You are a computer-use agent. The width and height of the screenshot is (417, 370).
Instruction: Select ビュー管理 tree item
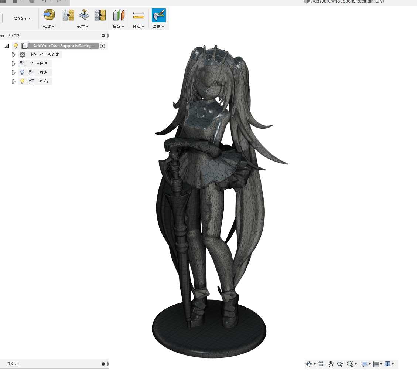coord(38,64)
